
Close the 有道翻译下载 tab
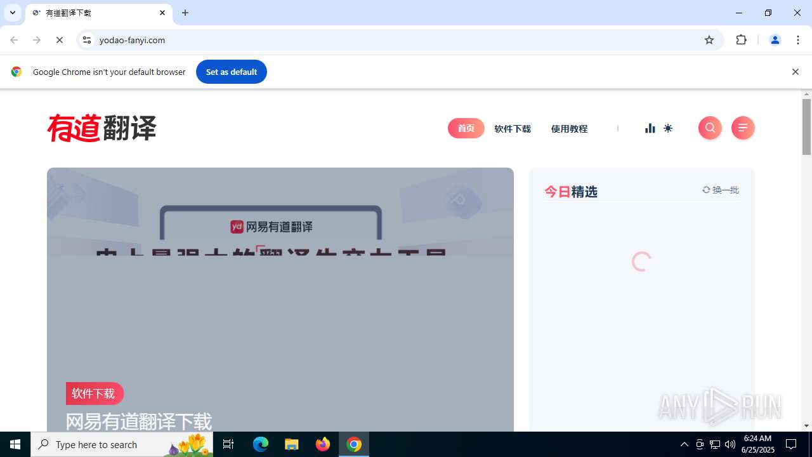162,13
